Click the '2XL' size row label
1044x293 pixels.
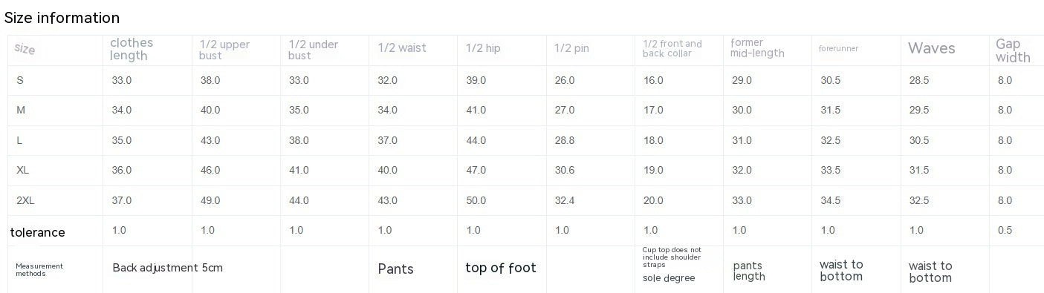25,200
